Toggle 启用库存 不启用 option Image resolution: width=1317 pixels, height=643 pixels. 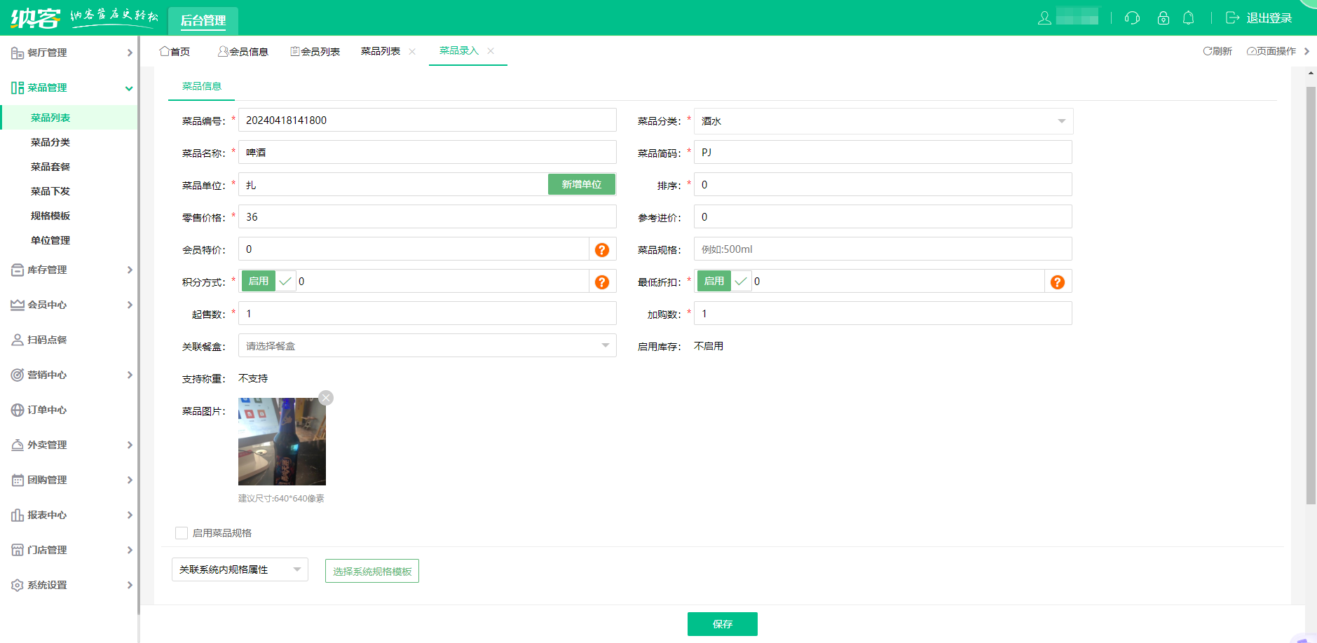[x=709, y=346]
